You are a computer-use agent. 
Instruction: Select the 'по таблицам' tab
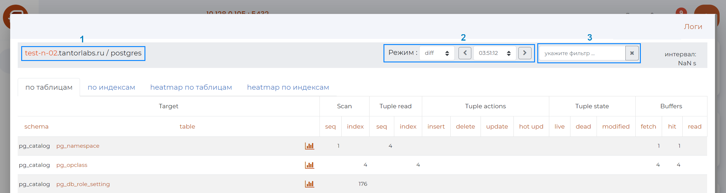49,87
